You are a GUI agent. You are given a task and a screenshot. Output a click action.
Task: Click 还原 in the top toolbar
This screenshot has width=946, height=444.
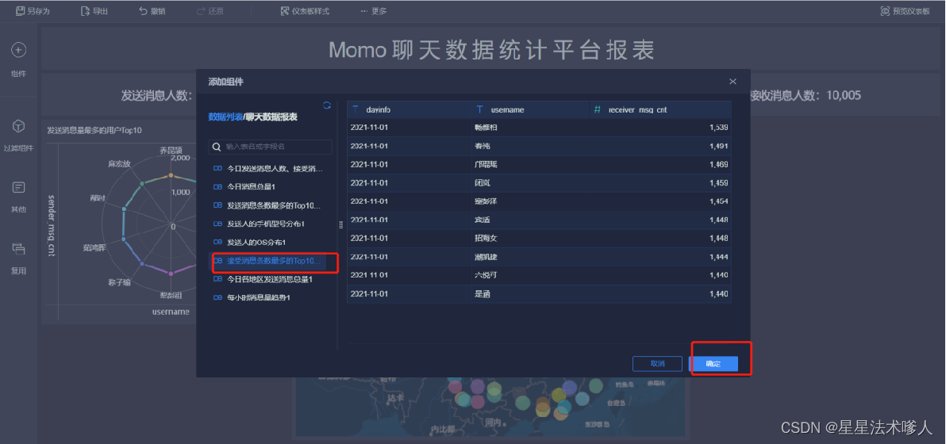pyautogui.click(x=210, y=11)
